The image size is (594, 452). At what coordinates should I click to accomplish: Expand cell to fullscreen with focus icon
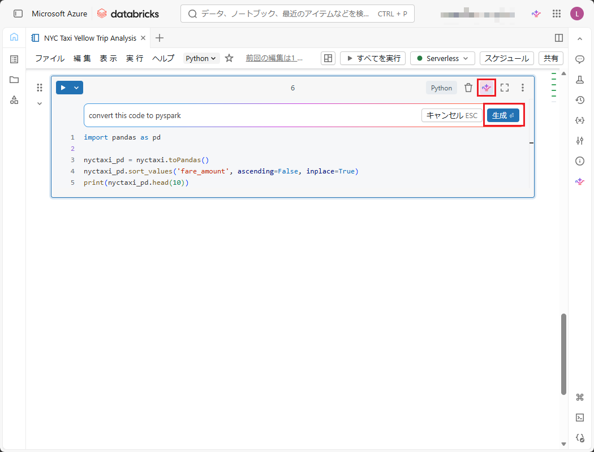[505, 88]
